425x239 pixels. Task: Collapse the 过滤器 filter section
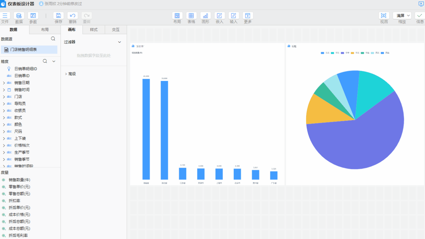click(119, 42)
